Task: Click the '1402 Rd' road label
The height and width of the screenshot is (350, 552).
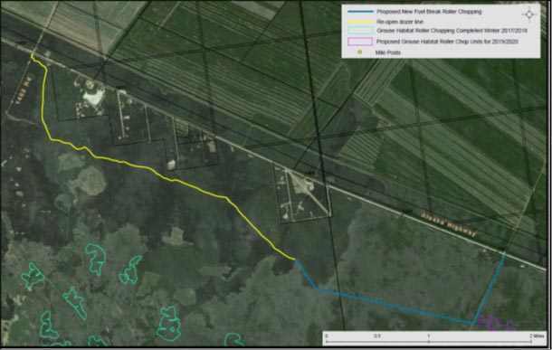Action: (x=24, y=90)
